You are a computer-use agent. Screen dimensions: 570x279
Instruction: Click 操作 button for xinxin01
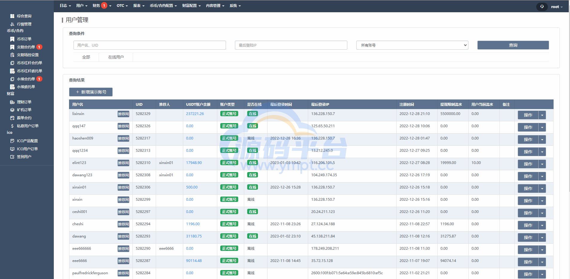click(528, 188)
